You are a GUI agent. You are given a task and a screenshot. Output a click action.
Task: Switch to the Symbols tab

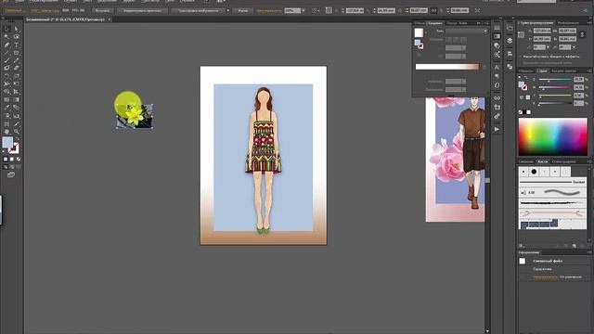click(526, 161)
